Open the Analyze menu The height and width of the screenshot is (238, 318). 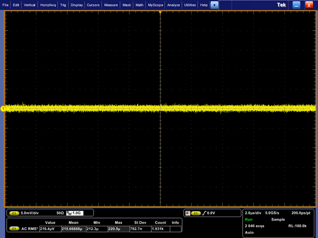point(173,5)
